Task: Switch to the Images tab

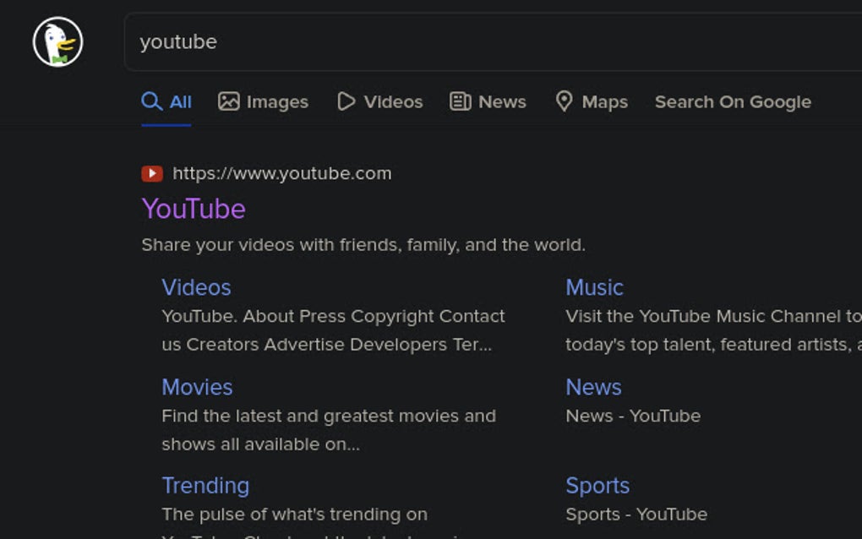Action: (x=275, y=101)
